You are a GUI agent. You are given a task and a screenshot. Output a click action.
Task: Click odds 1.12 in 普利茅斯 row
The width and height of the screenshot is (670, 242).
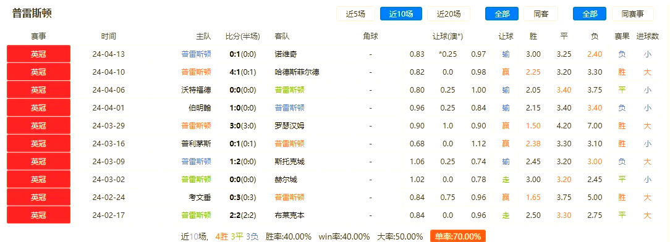coord(478,144)
